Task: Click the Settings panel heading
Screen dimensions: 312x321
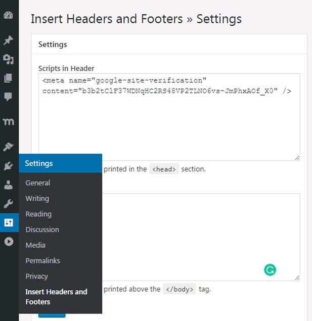Action: 53,44
